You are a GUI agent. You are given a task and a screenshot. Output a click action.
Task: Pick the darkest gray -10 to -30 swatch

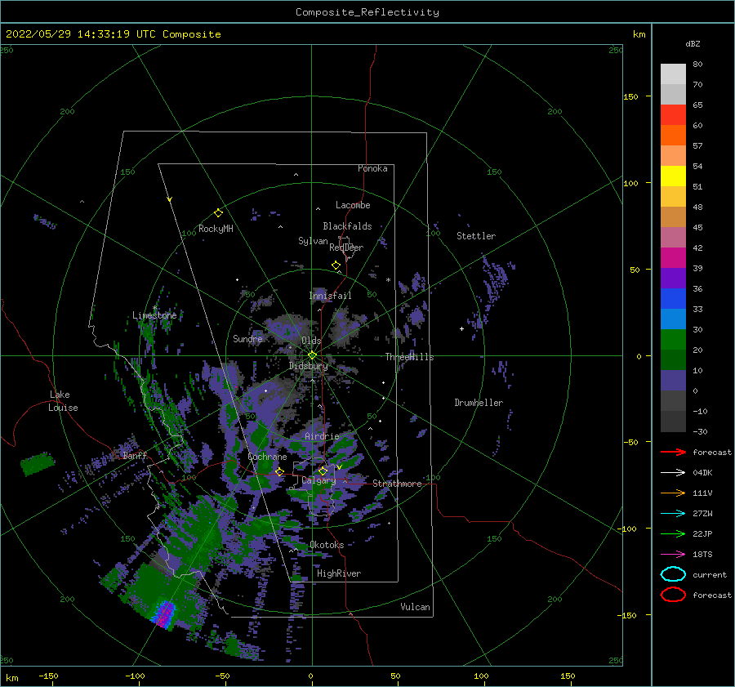coord(673,422)
